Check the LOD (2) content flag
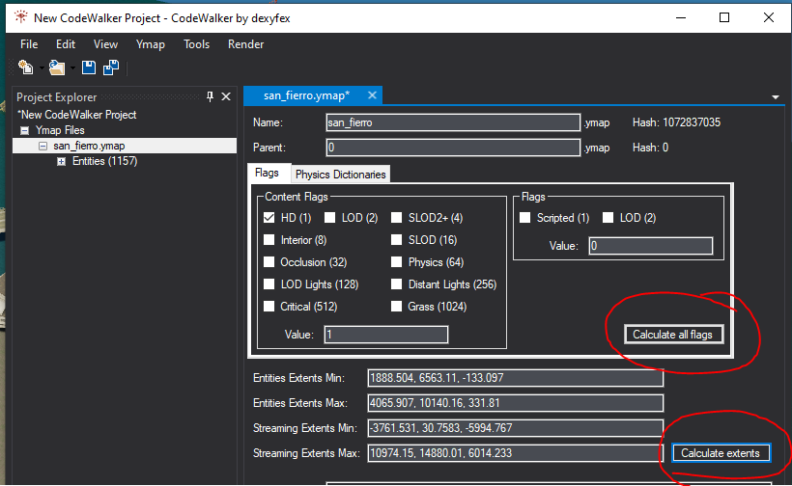This screenshot has height=486, width=792. tap(329, 218)
